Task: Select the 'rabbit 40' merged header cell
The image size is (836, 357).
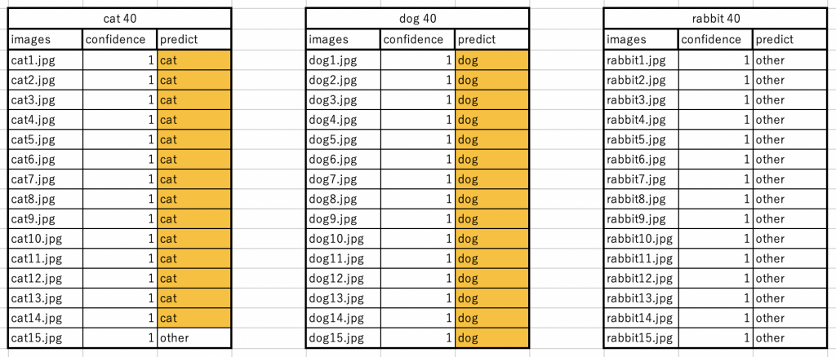Action: click(715, 19)
